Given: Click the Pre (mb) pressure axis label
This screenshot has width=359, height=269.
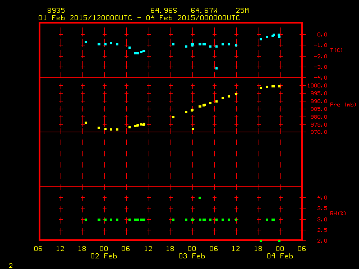Looking at the screenshot, I should tap(343, 105).
